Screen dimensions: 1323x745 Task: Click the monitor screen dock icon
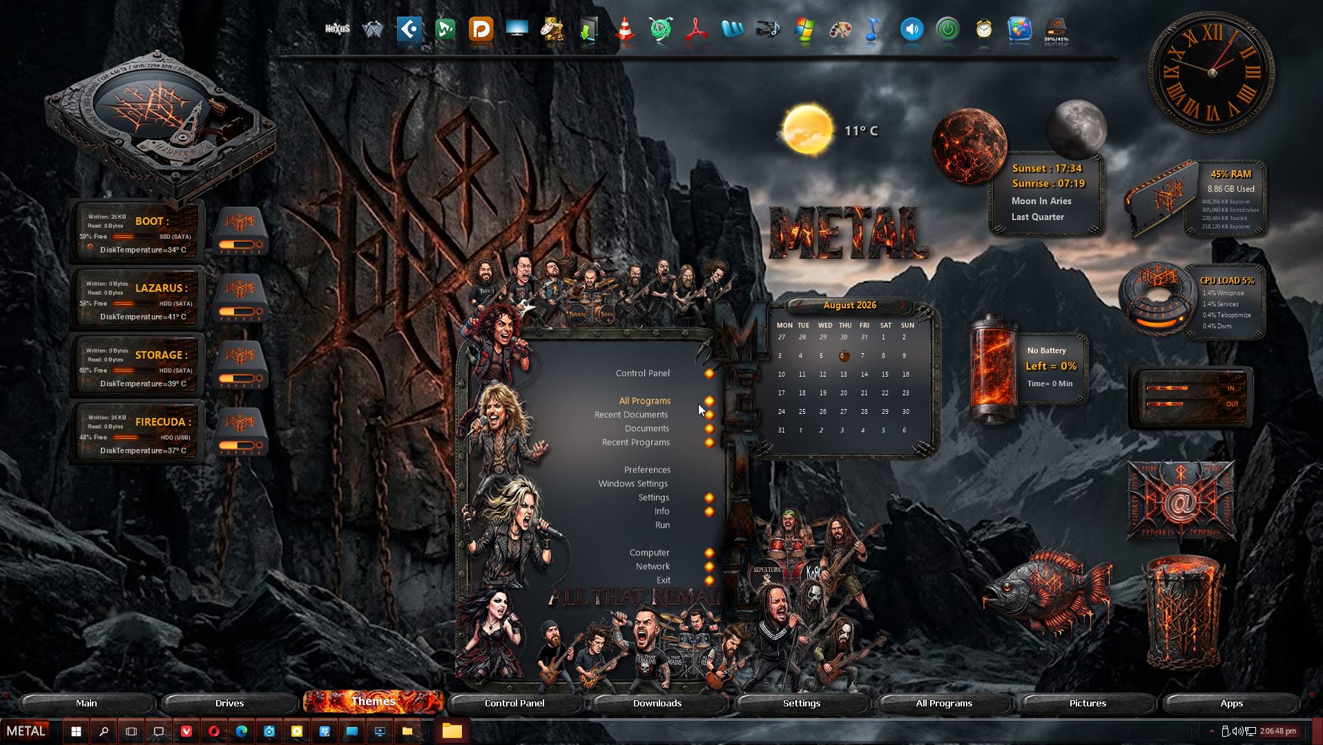coord(517,30)
